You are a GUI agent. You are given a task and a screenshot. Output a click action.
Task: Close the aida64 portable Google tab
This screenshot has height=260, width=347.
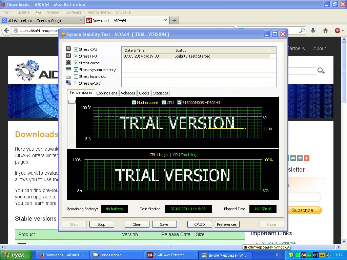(x=81, y=20)
